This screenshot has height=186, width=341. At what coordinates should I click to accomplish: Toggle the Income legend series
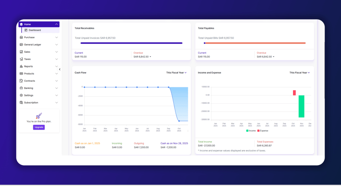tap(251, 131)
